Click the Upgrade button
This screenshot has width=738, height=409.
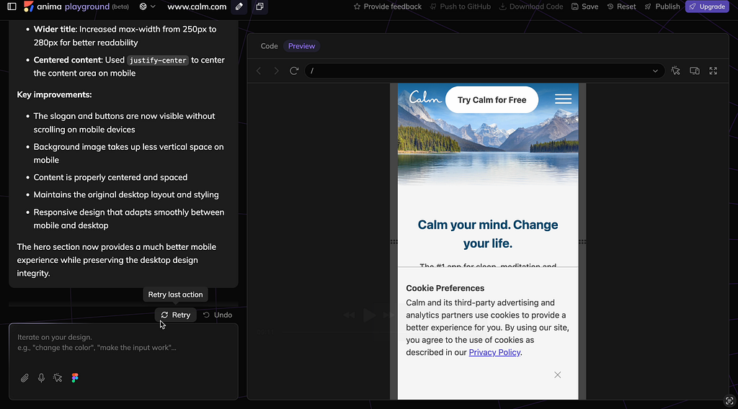(707, 6)
